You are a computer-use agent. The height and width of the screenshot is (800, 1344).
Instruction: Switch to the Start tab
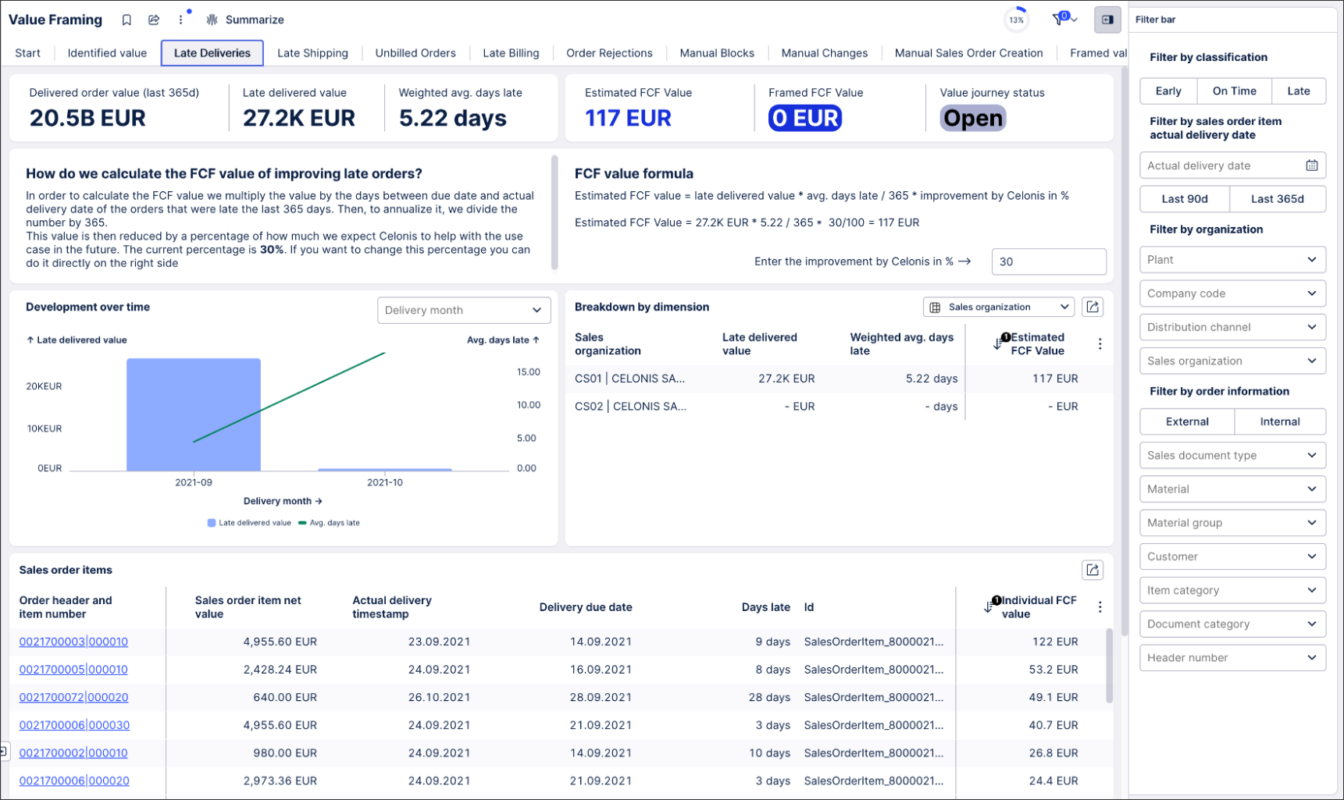(x=27, y=53)
